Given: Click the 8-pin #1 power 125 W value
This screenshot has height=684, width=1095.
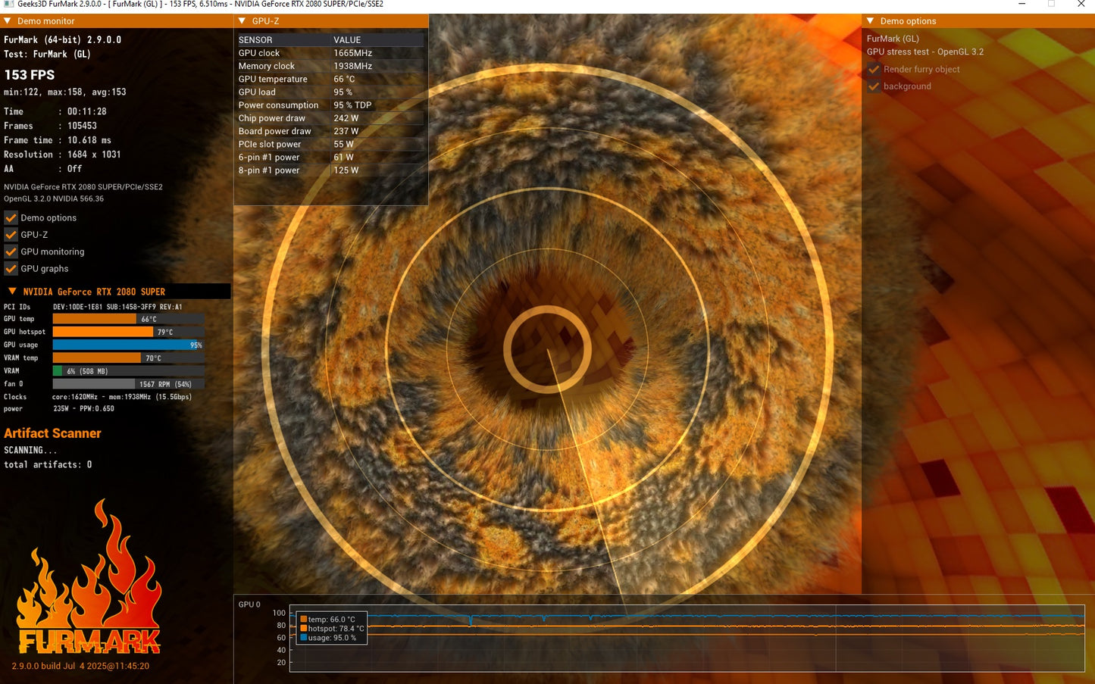Looking at the screenshot, I should tap(346, 170).
